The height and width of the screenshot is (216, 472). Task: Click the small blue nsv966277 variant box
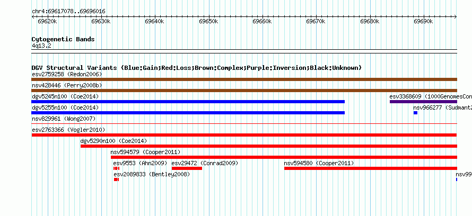pos(415,113)
